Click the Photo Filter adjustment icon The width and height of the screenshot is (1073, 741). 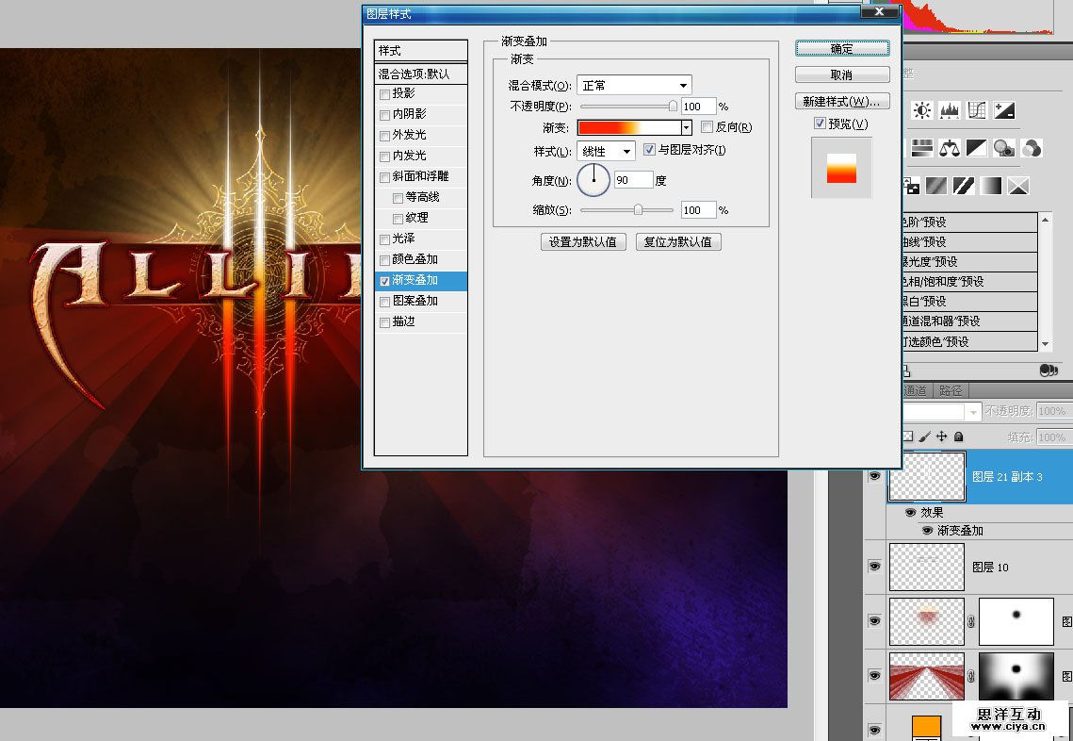pos(1004,148)
